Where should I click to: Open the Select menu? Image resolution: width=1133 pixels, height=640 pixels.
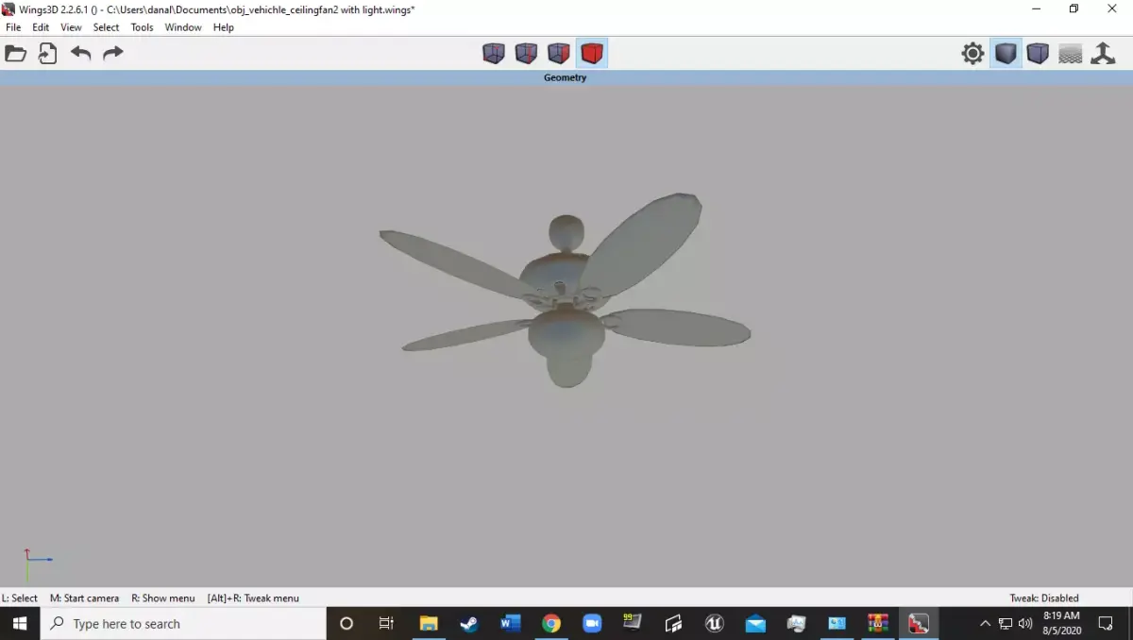point(105,27)
